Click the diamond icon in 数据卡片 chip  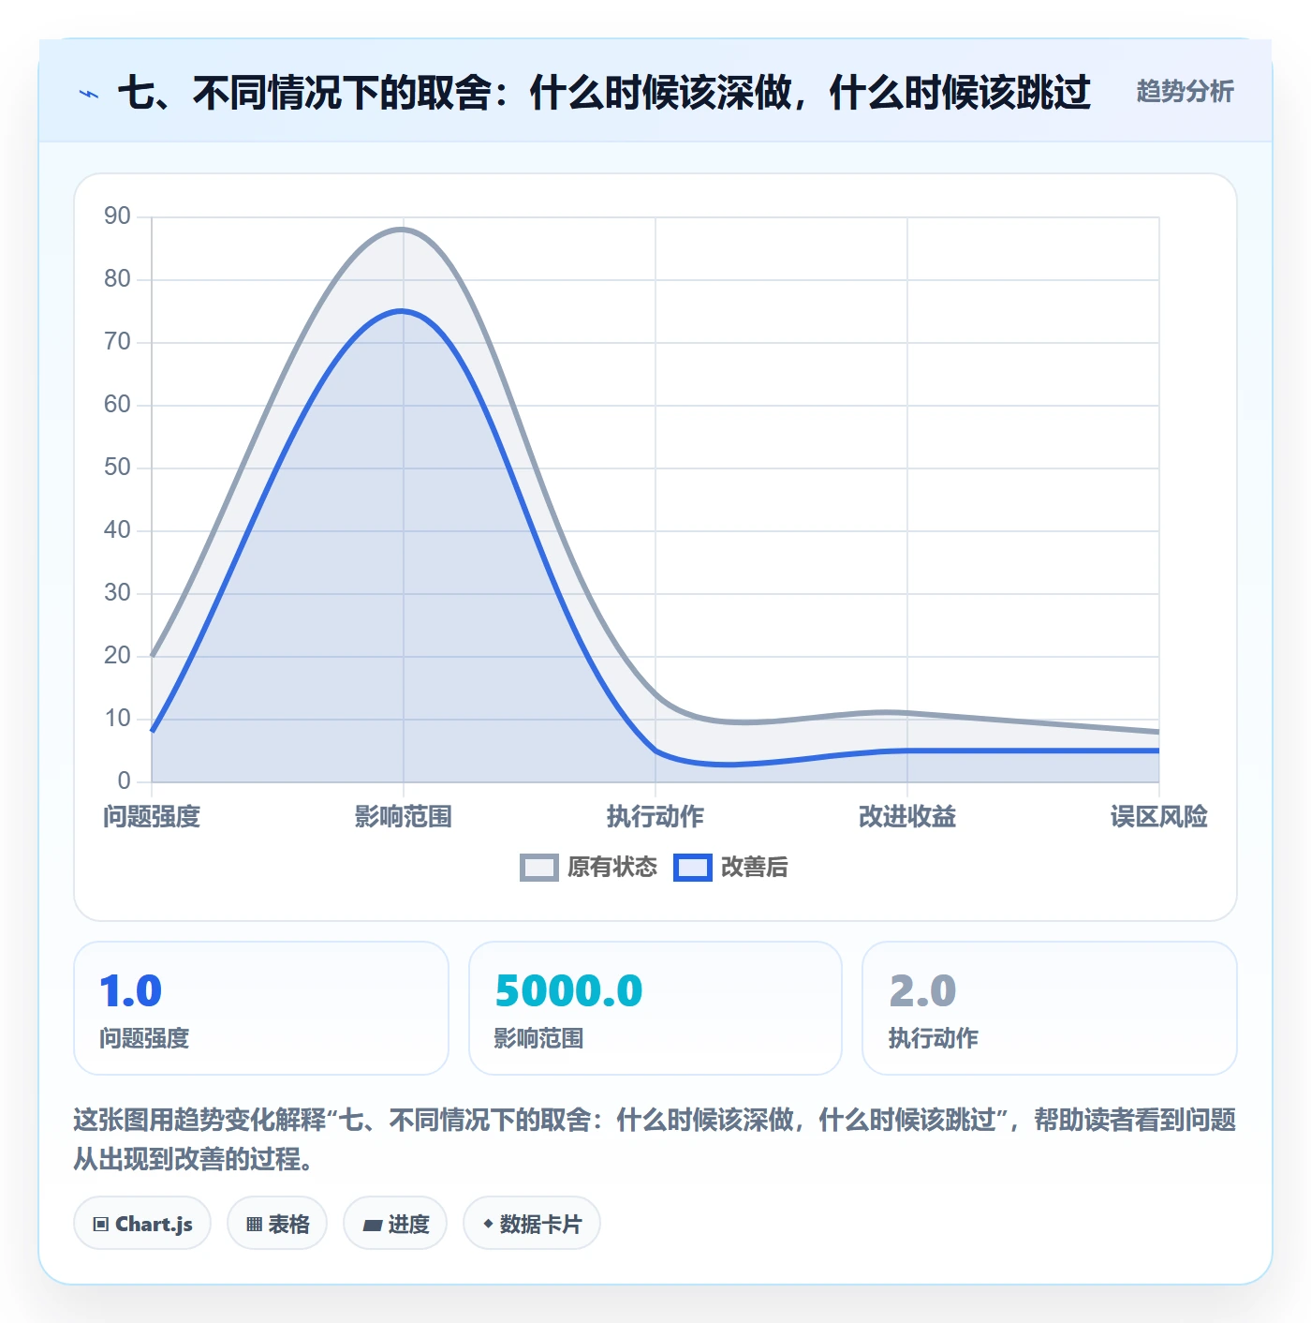coord(488,1224)
